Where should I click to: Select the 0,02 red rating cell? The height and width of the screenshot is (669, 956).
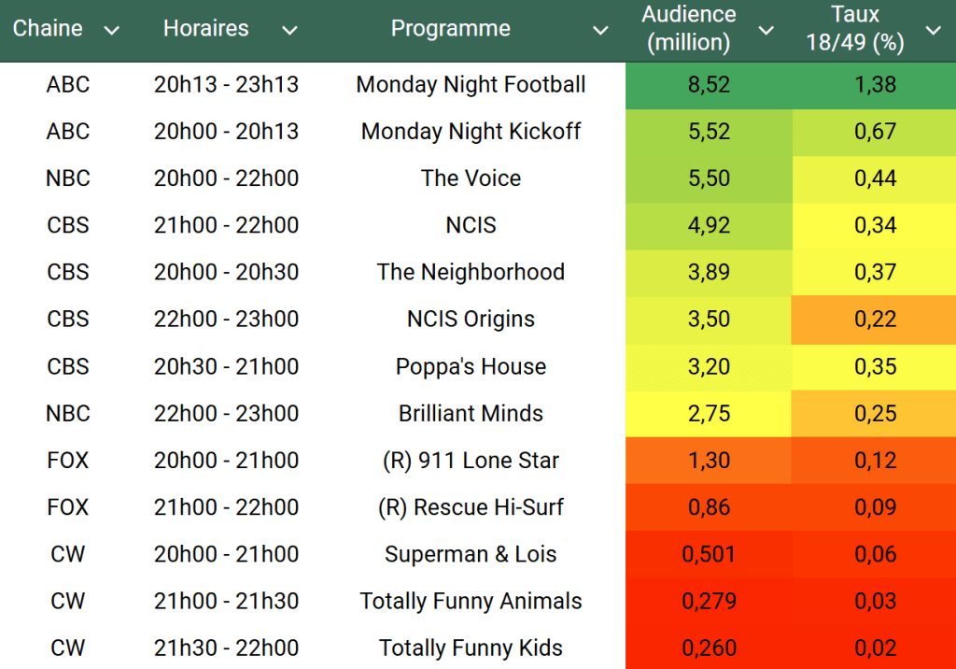click(x=875, y=648)
